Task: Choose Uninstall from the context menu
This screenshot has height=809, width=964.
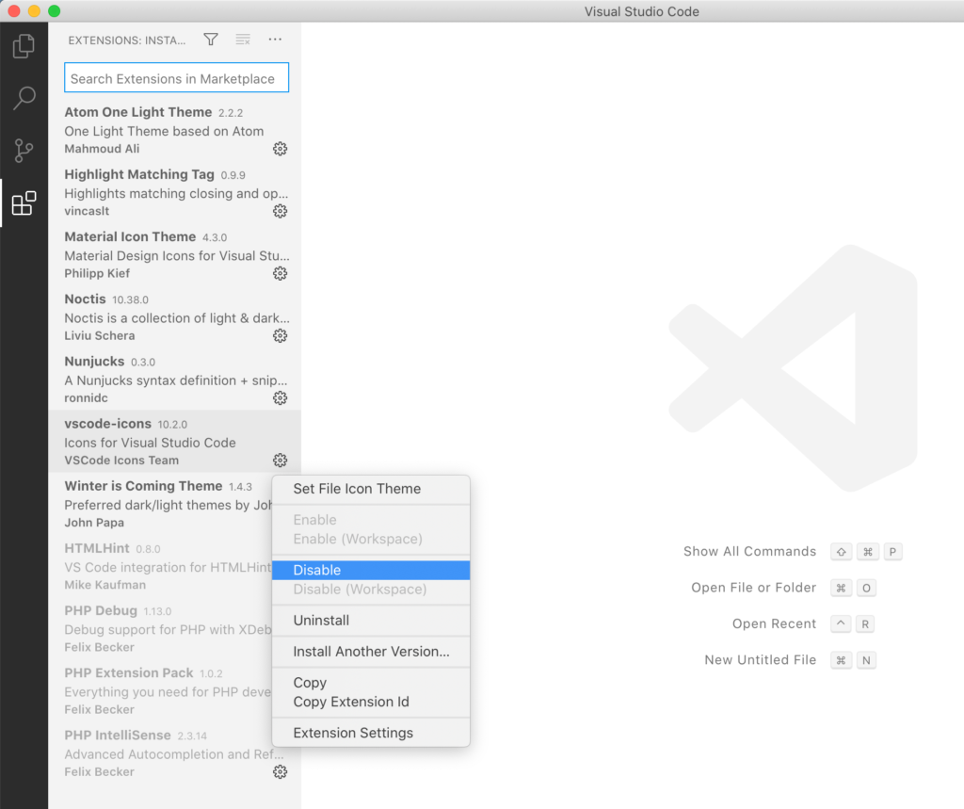Action: 371,620
